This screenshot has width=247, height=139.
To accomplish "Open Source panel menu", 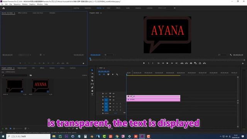I will (15, 13).
